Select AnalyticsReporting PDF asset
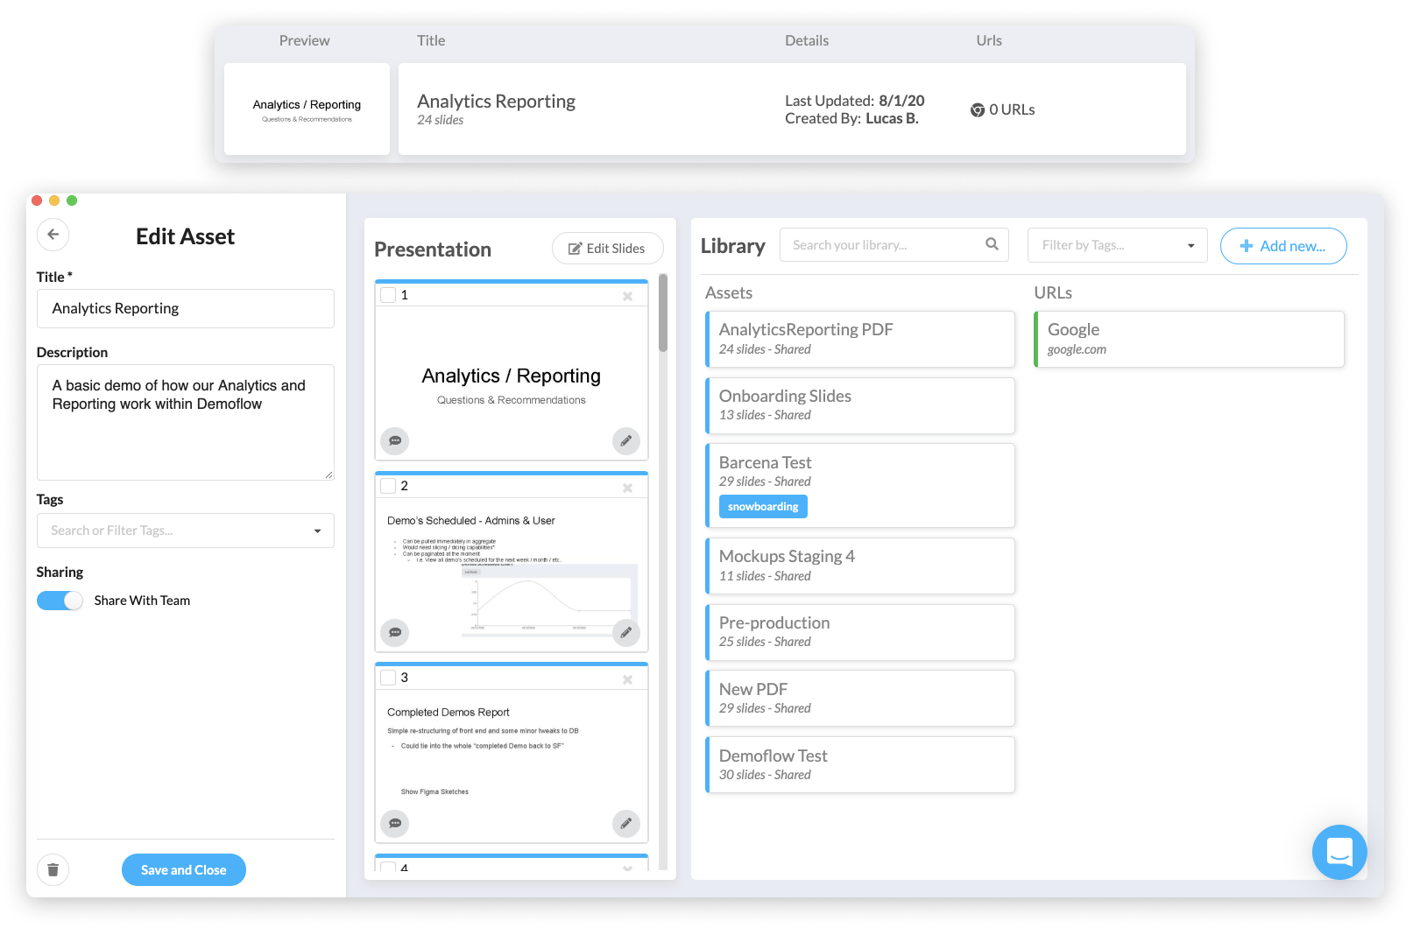Image resolution: width=1427 pixels, height=935 pixels. click(860, 339)
